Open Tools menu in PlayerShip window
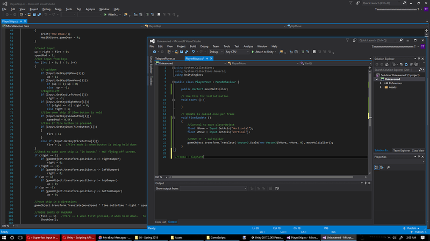Screen dimensions: 430x241 click(69, 9)
